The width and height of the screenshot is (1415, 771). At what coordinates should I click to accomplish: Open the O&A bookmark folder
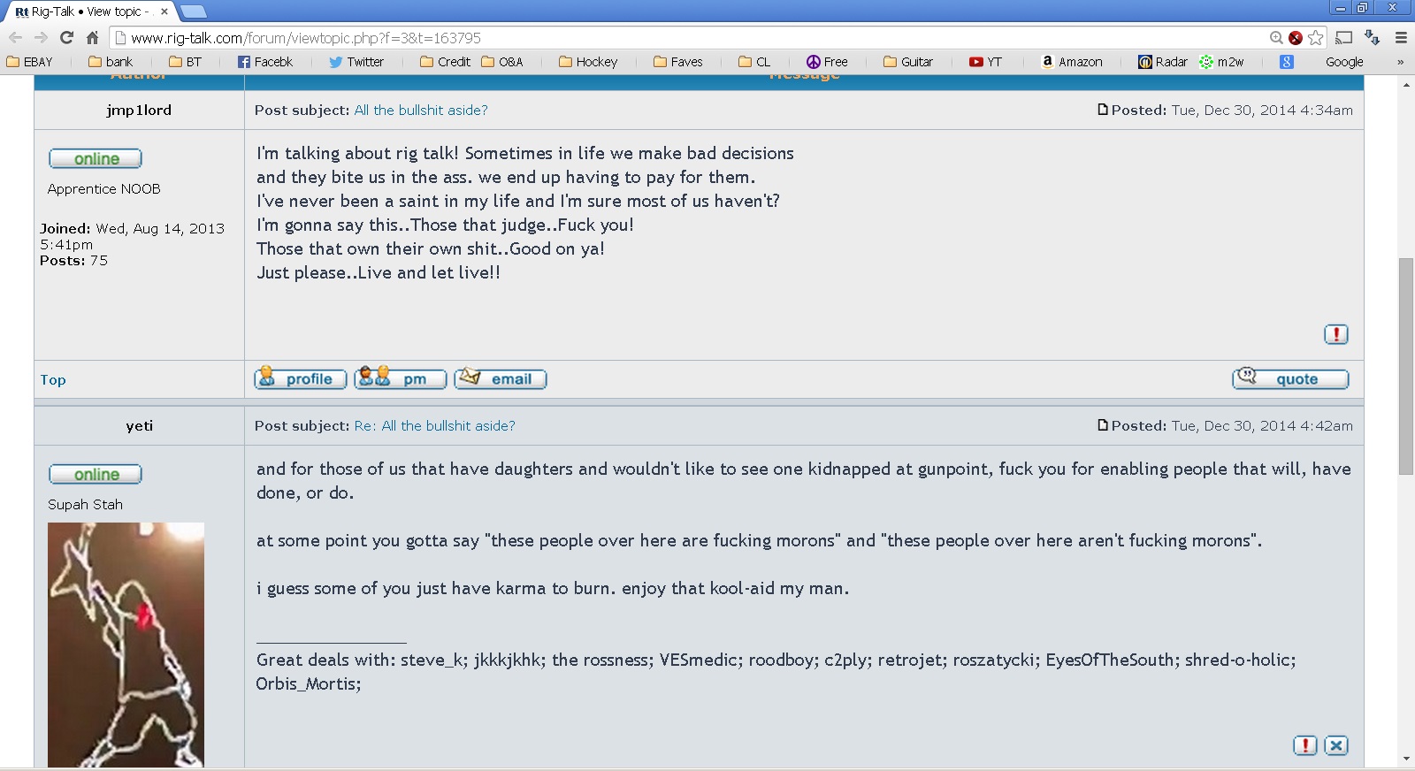[502, 62]
